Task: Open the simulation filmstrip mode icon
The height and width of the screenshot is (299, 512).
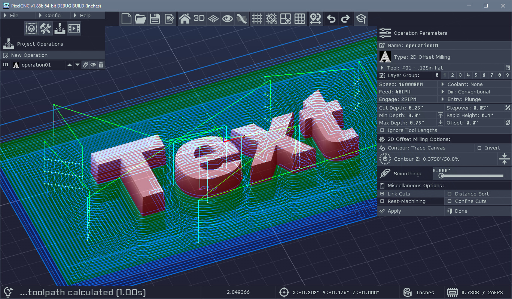Action: pyautogui.click(x=74, y=28)
